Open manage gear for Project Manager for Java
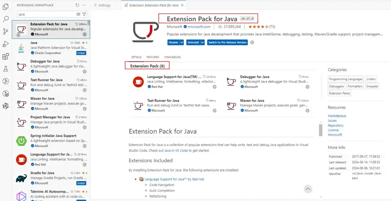 click(84, 127)
